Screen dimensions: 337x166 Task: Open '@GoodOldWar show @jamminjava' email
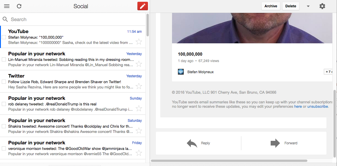pos(73,148)
